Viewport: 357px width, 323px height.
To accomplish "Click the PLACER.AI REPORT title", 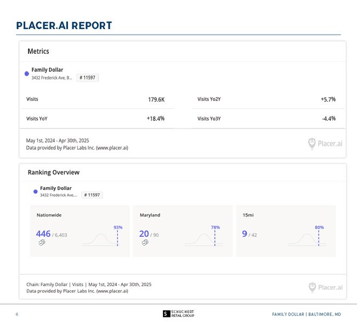I will point(64,25).
